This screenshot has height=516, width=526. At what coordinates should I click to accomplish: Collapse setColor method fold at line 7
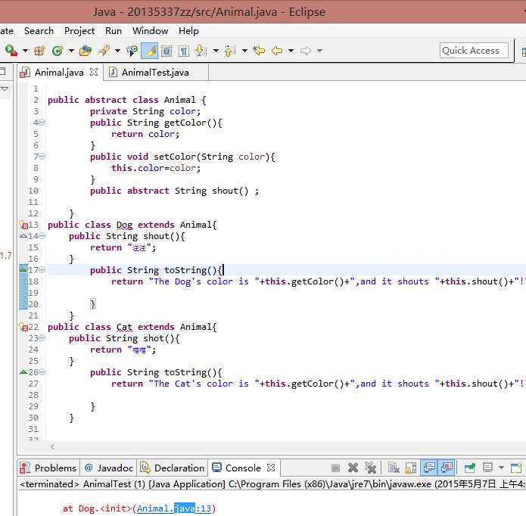(42, 157)
